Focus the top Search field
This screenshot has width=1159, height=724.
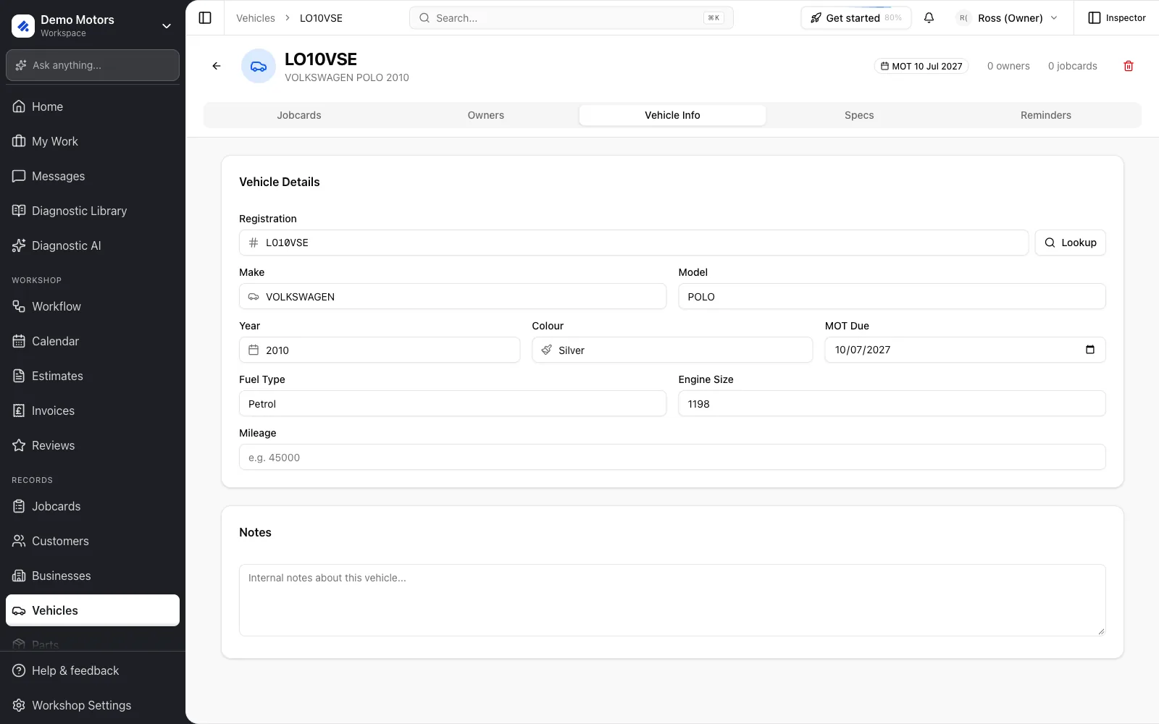point(571,18)
